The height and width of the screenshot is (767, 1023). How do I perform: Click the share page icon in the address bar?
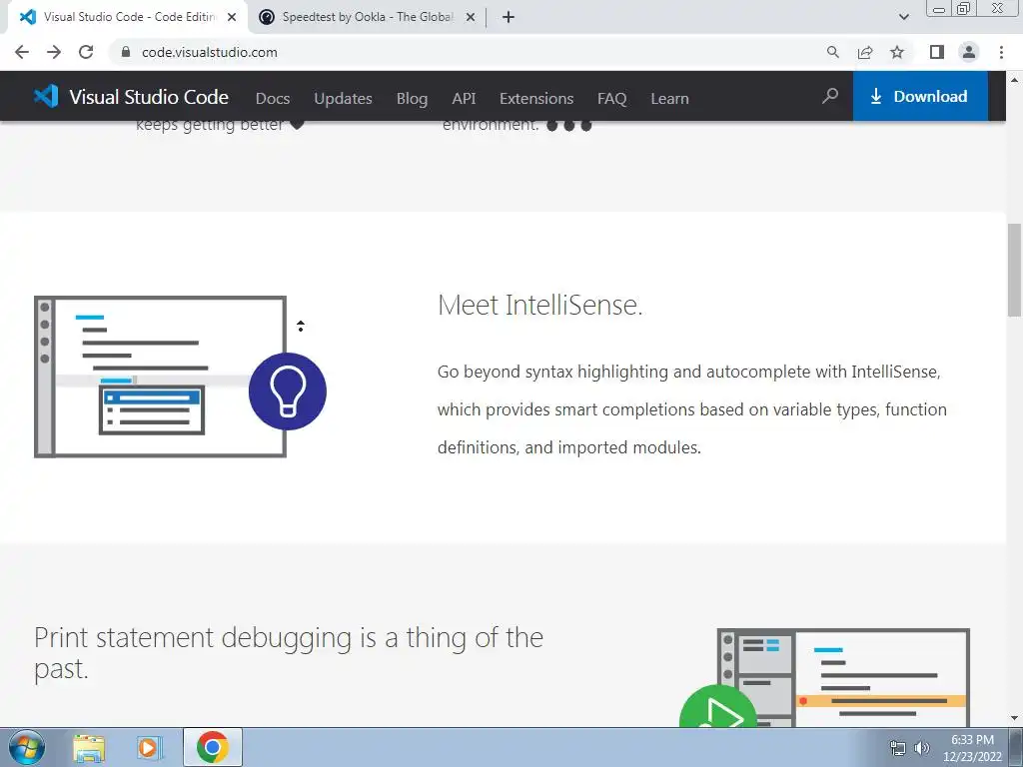[x=865, y=52]
